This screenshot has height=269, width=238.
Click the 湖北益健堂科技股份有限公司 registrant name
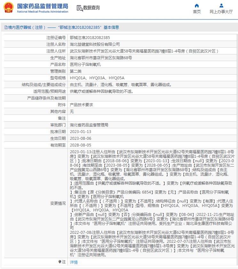click(95, 44)
